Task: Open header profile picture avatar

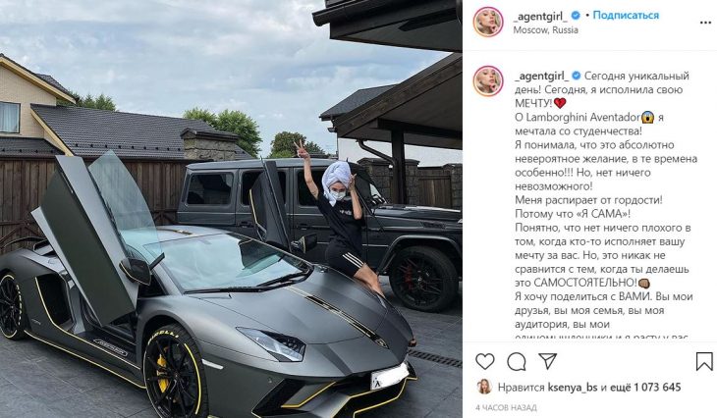Action: tap(488, 22)
